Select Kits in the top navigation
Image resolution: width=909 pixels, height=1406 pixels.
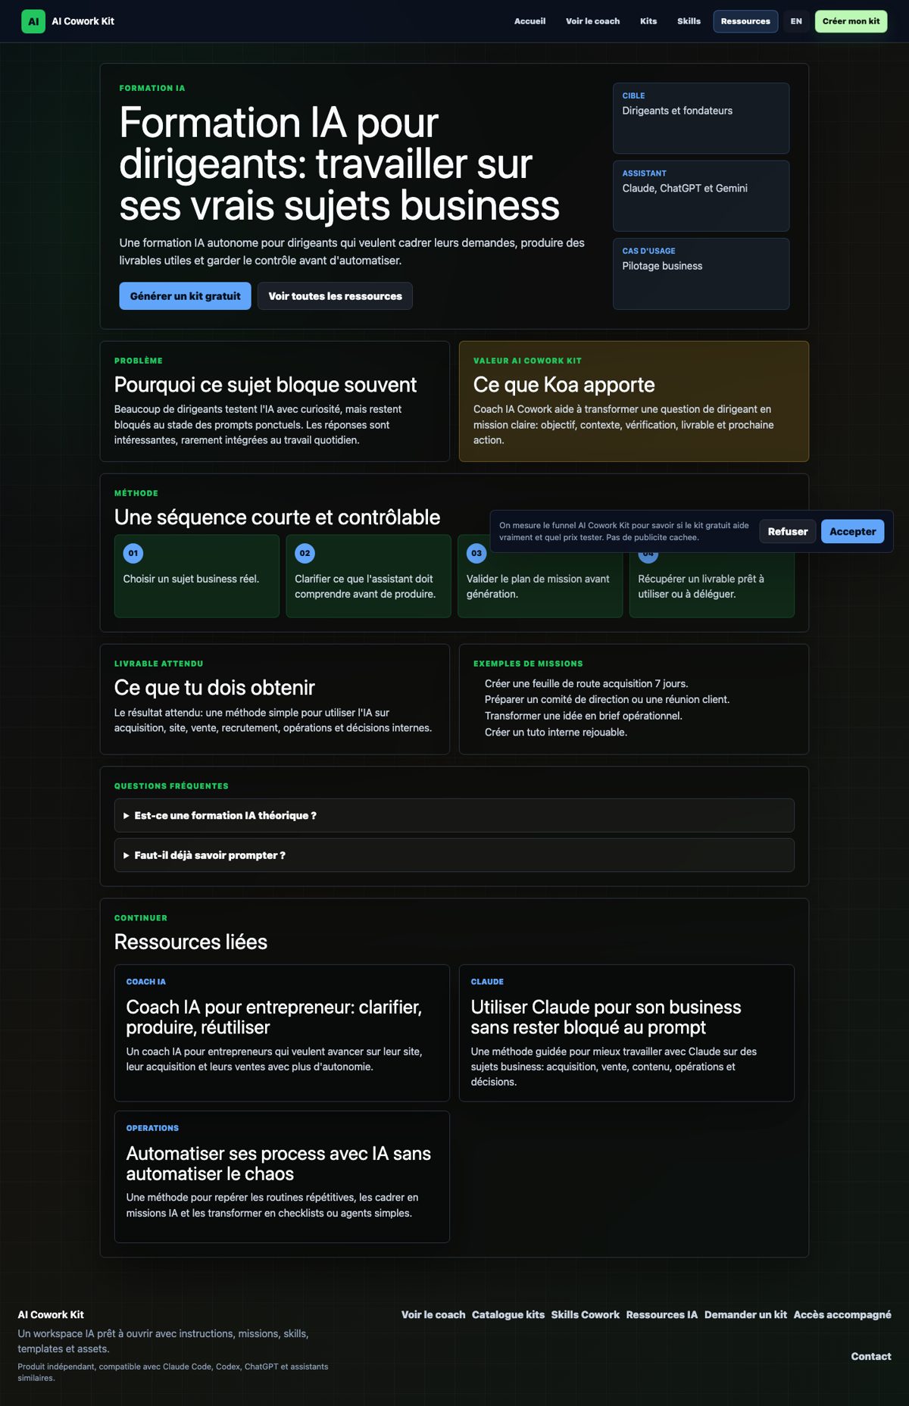pyautogui.click(x=648, y=21)
